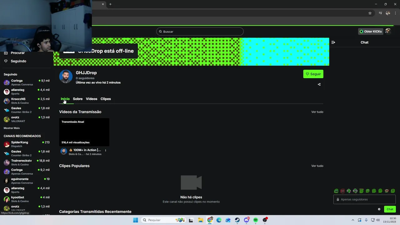Click the Coringa avatar in Seguindo list

[7, 82]
